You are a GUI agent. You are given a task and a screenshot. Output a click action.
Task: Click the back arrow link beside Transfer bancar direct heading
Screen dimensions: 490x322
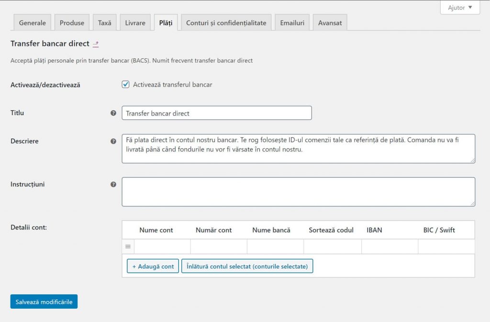[x=96, y=44]
